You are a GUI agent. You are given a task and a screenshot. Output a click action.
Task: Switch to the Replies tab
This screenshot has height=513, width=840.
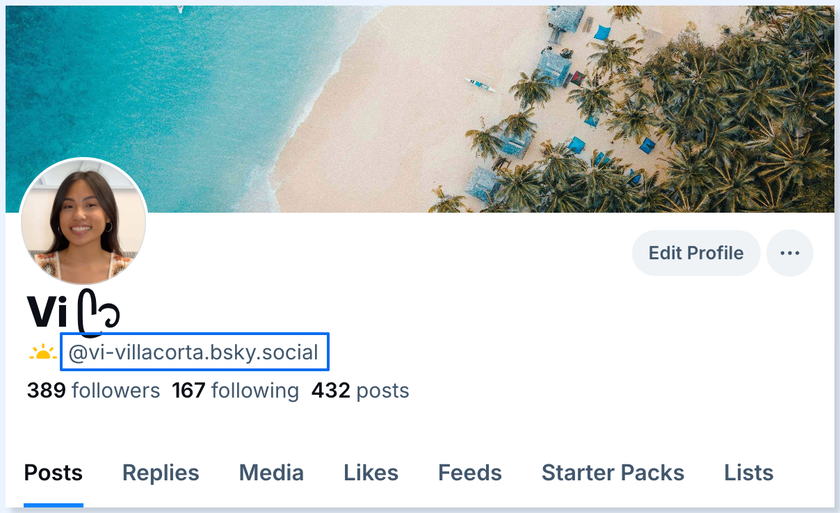161,473
